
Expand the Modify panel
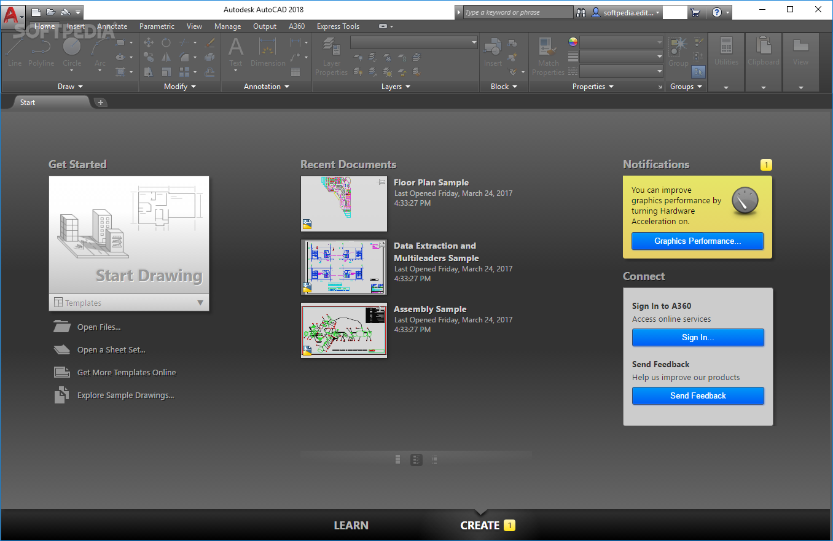click(180, 87)
